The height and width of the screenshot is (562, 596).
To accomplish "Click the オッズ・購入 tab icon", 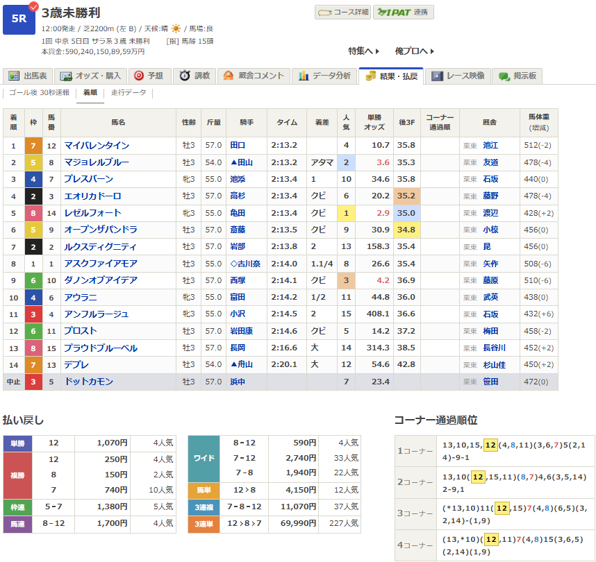I will point(66,76).
